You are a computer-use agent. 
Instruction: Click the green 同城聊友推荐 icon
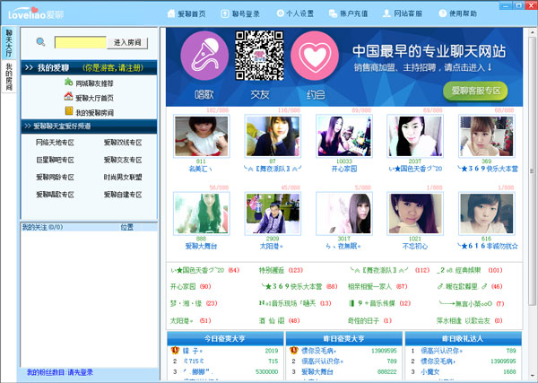point(69,82)
